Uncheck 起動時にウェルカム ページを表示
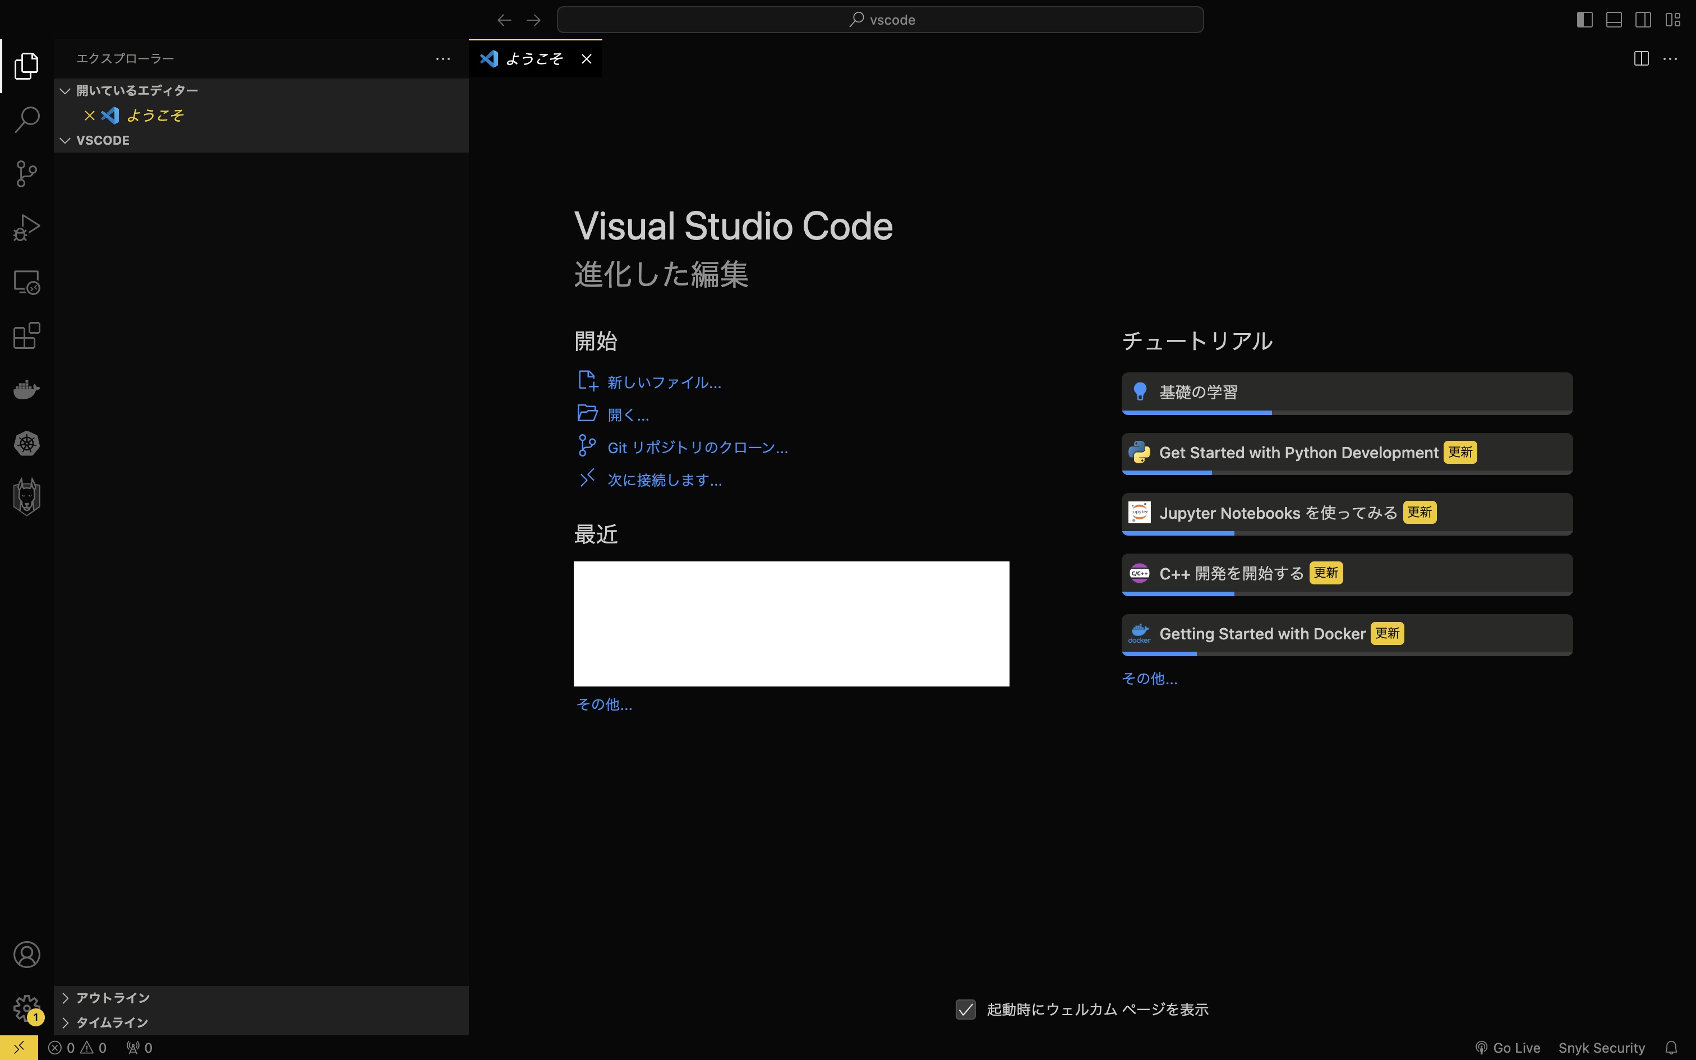The height and width of the screenshot is (1060, 1696). click(x=966, y=1009)
